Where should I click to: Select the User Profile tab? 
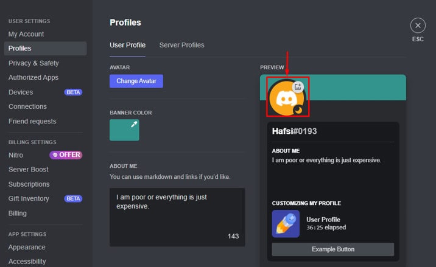127,45
